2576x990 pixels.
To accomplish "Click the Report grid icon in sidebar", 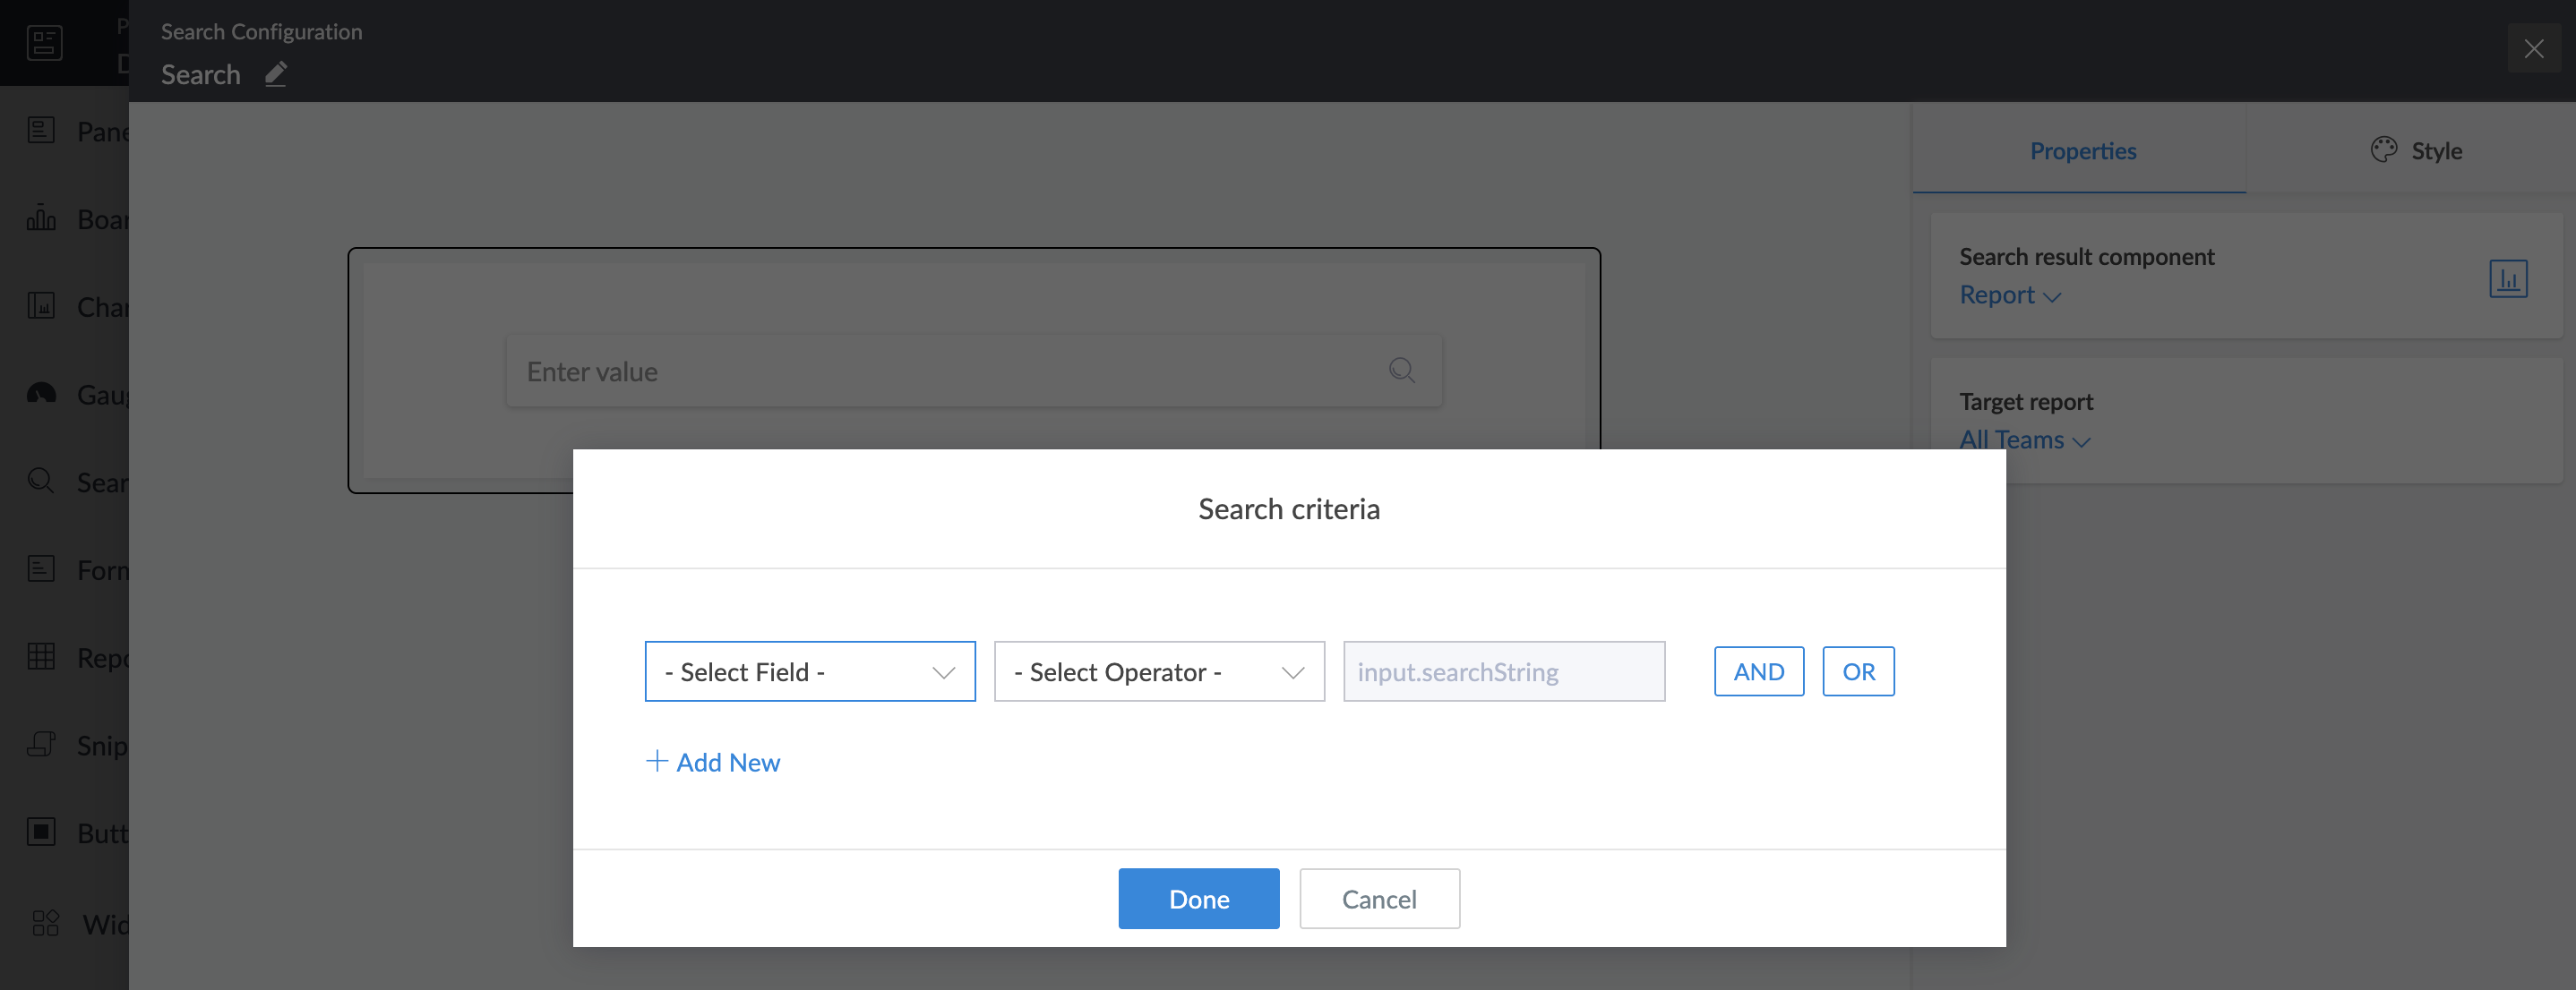I will pos(41,656).
